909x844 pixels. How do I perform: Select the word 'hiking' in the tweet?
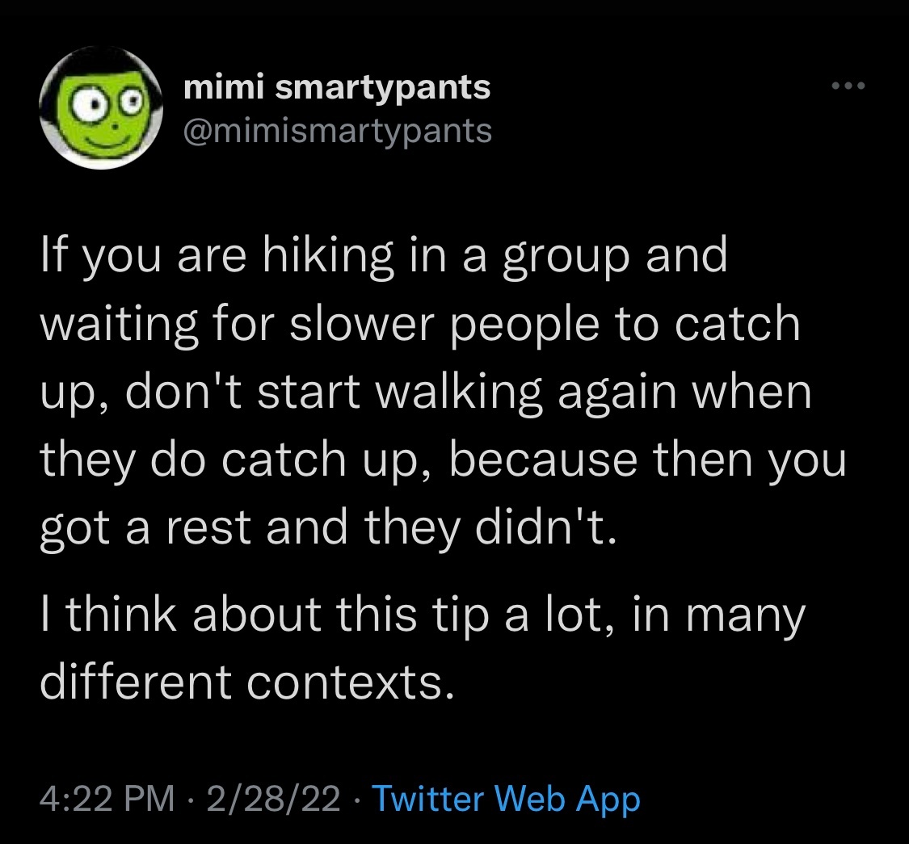[x=327, y=256]
